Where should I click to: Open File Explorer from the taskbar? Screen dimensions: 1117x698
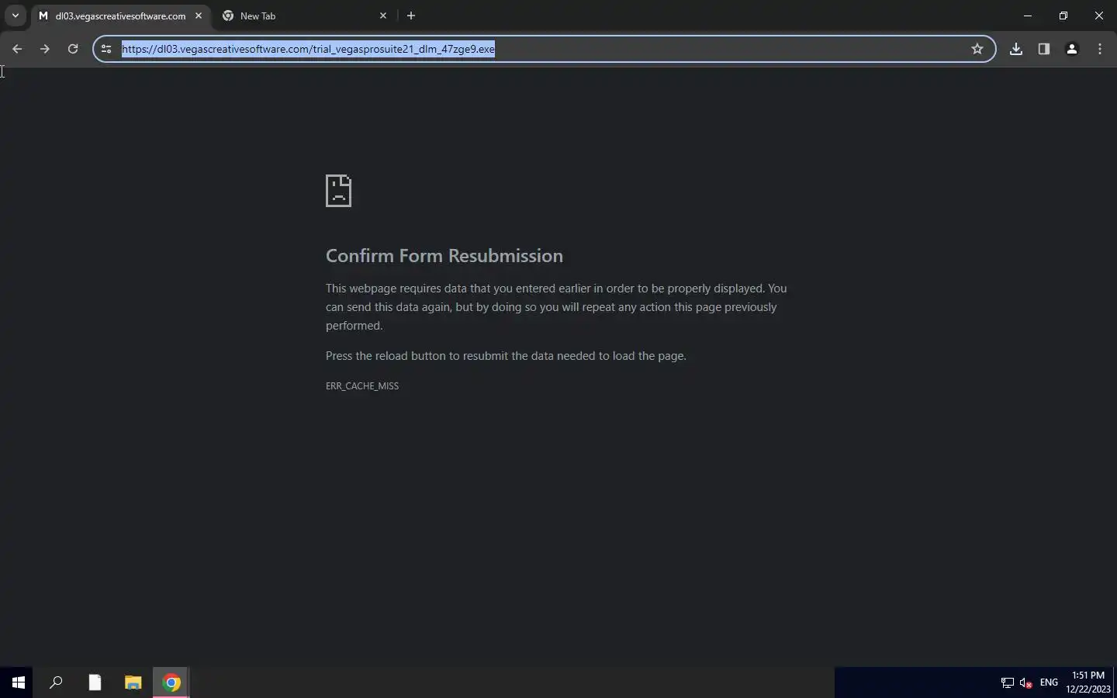coord(133,682)
